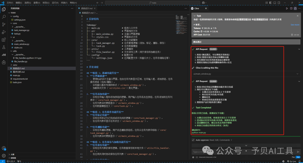303x163 pixels.
Task: Open the Explorer view in activity bar
Action: [x=4, y=9]
